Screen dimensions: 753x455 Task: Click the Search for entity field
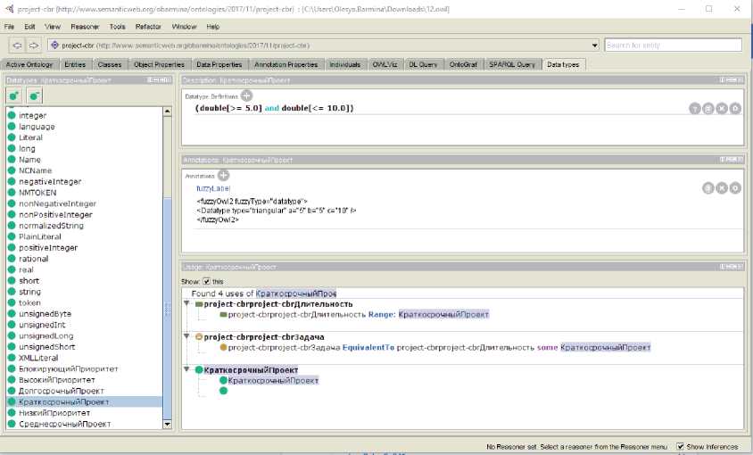(x=673, y=45)
